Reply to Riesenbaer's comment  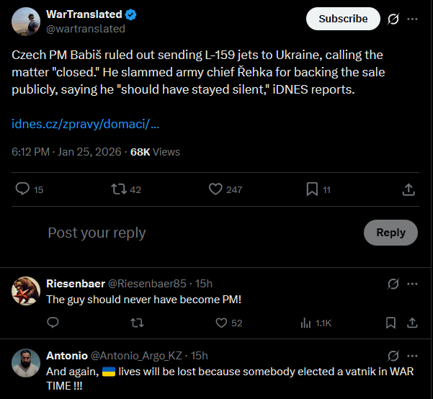[53, 323]
